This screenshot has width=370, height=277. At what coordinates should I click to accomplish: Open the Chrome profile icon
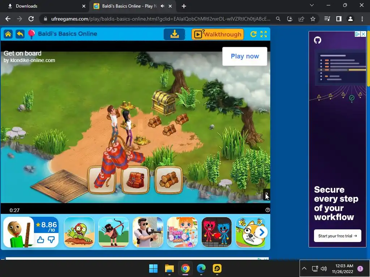click(350, 19)
